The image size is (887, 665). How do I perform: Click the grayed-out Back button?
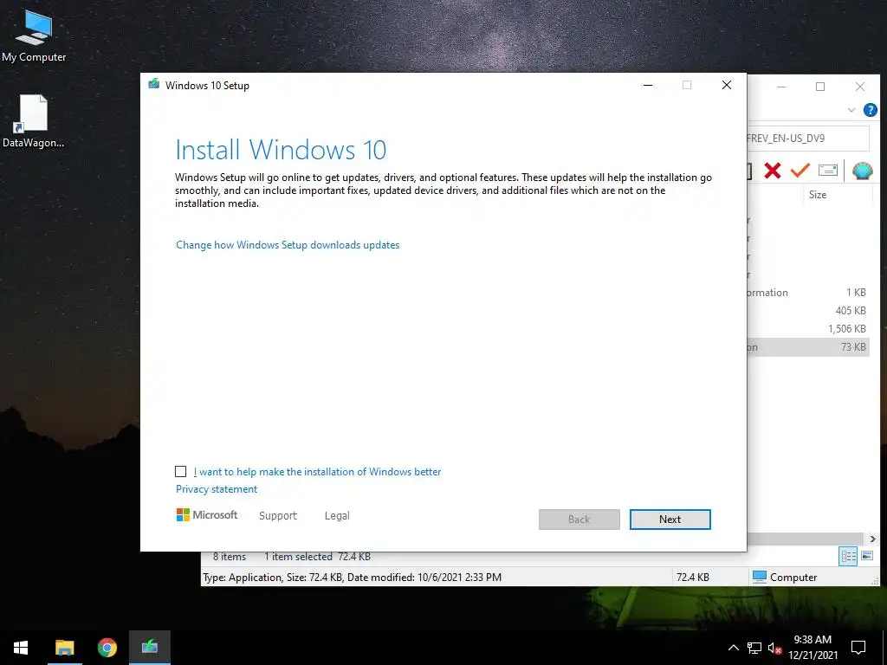click(579, 520)
